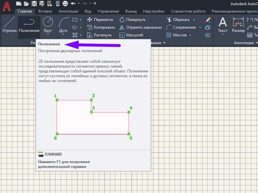Click the Растянуть stretch tool
This screenshot has height=193, width=258.
tap(100, 35)
